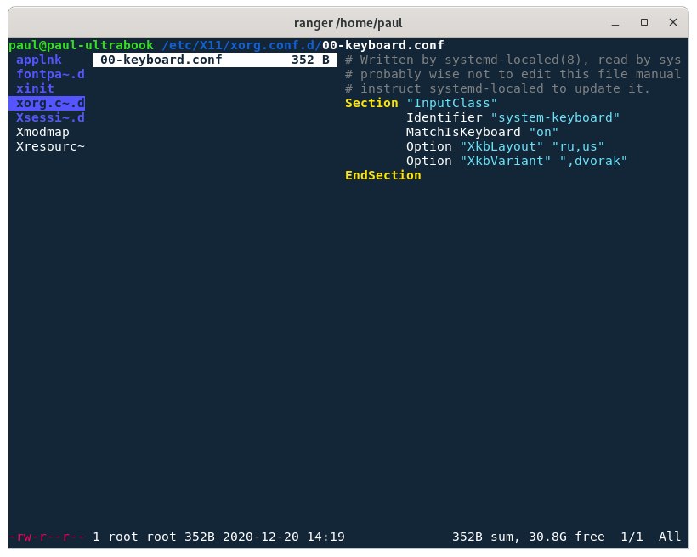Click the 2020-12-20 14:19 modification date
Viewport: 697px width, 557px height.
(284, 537)
